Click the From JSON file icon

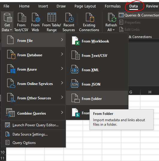pyautogui.click(x=75, y=83)
